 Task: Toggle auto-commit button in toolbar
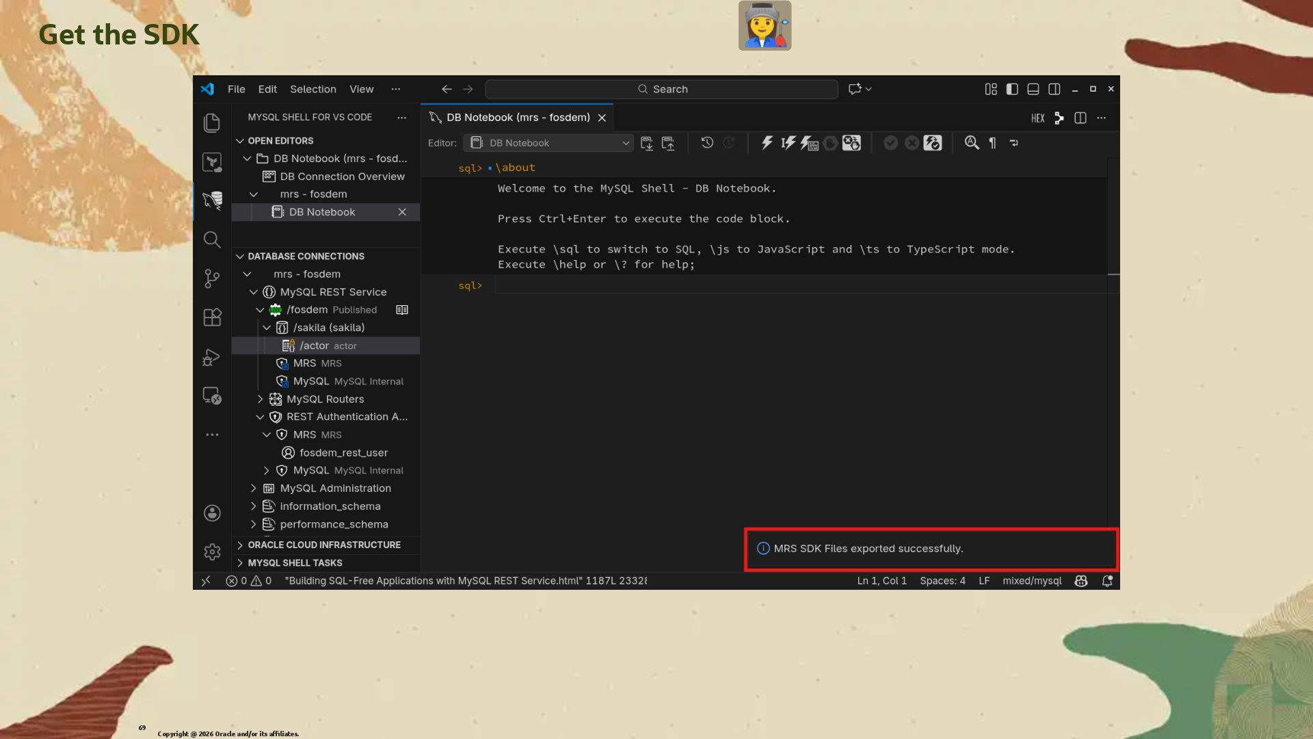pyautogui.click(x=932, y=143)
